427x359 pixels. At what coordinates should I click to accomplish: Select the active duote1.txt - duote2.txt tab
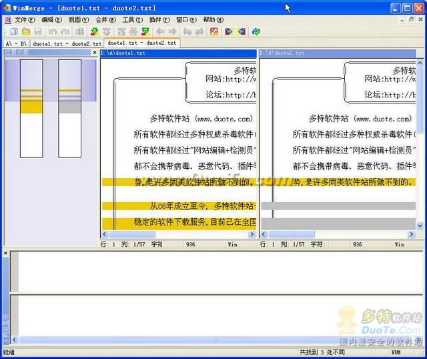click(x=142, y=43)
